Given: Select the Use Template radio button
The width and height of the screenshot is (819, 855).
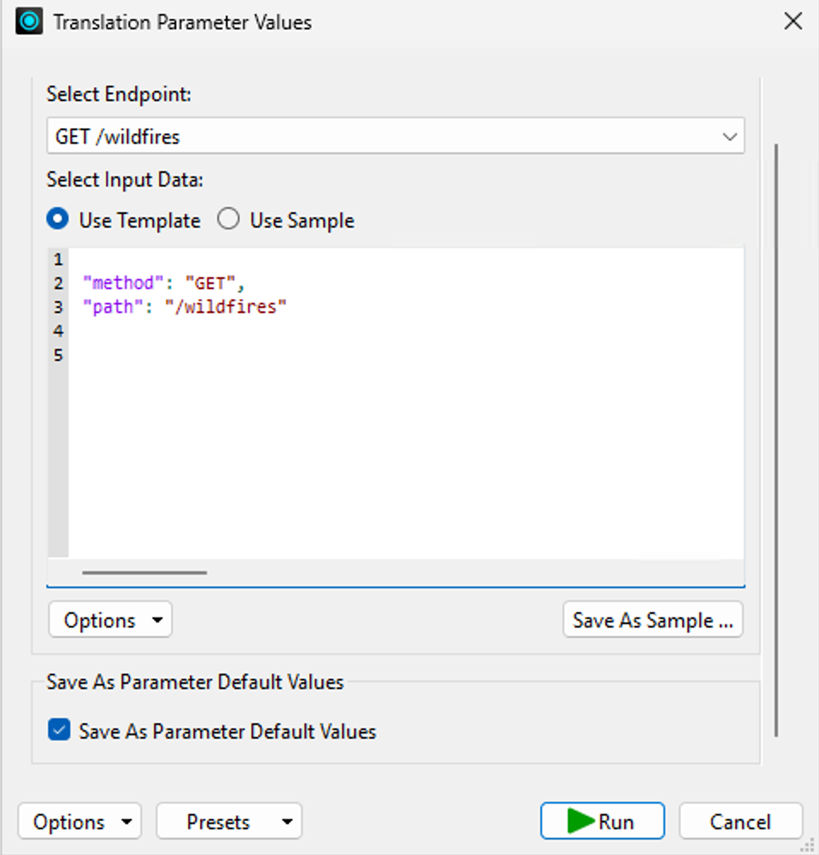Looking at the screenshot, I should (58, 220).
